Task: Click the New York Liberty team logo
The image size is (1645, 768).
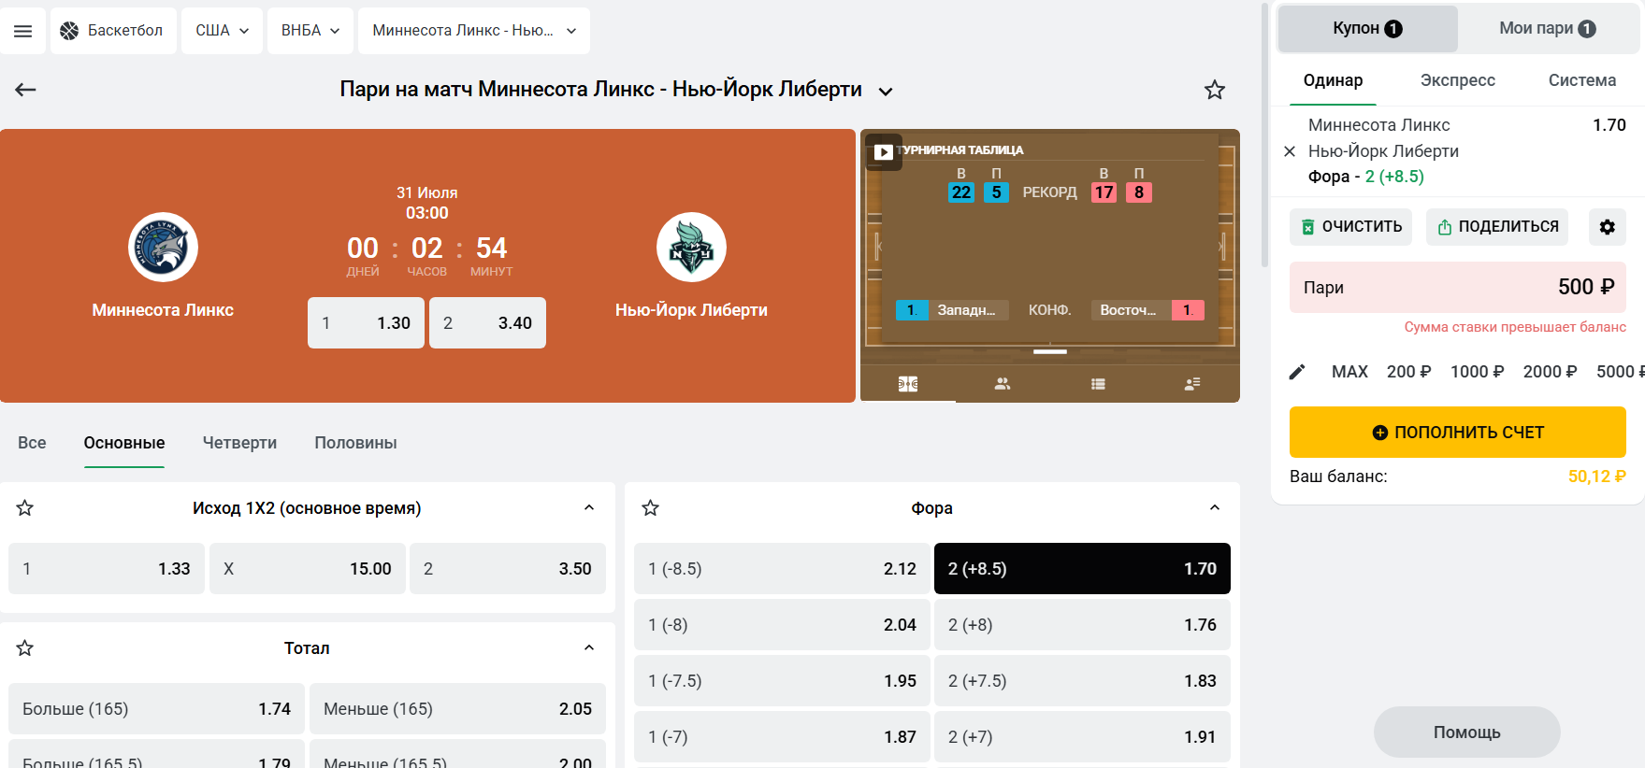Action: pyautogui.click(x=691, y=248)
